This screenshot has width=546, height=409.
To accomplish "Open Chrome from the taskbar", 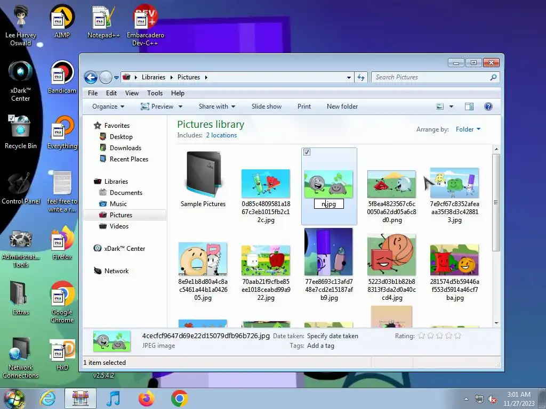I will tap(179, 398).
